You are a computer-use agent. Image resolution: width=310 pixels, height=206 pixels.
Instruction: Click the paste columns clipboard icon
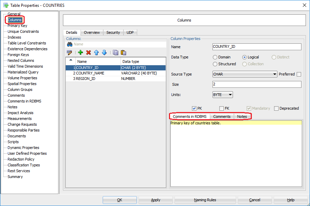pyautogui.click(x=124, y=53)
